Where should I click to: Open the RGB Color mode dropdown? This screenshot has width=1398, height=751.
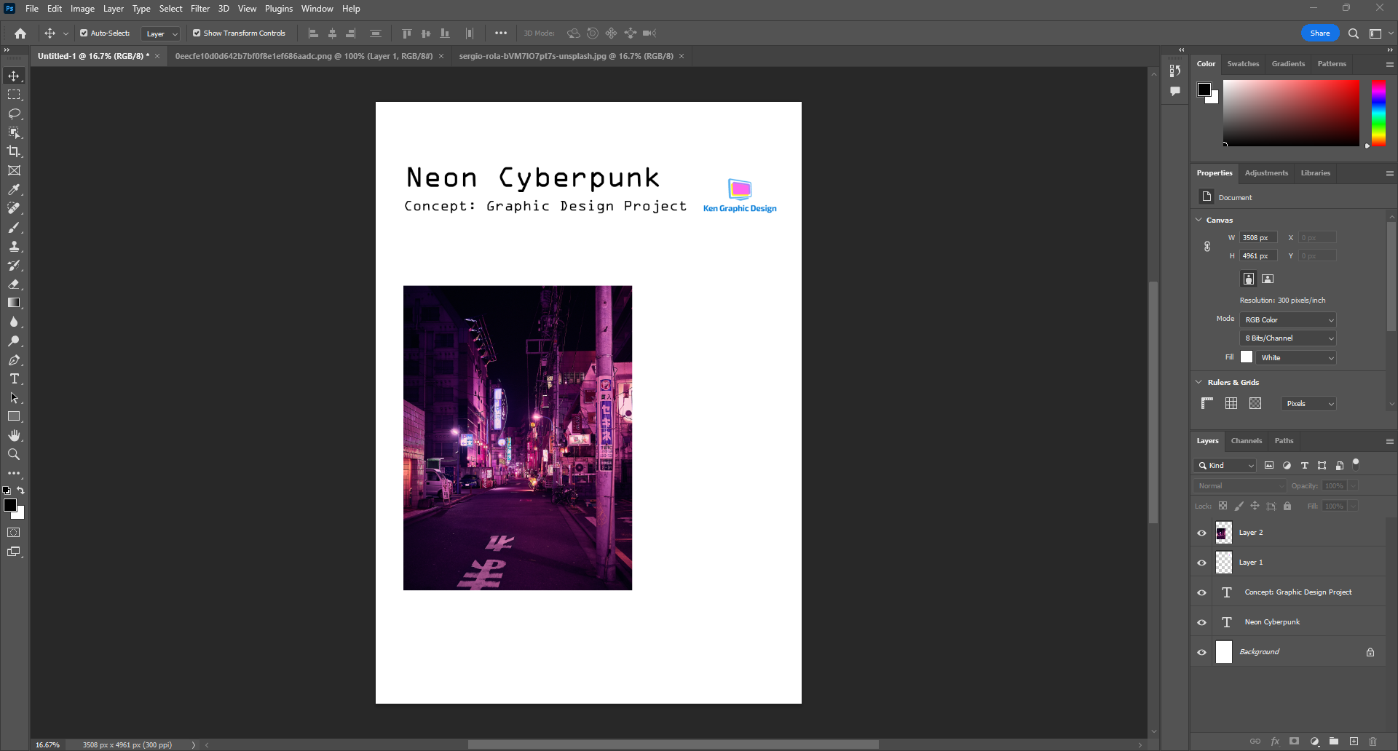coord(1288,320)
